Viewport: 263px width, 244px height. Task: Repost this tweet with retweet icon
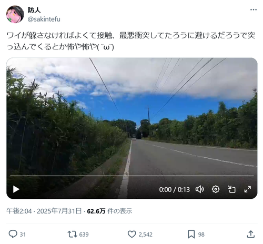[x=72, y=234]
